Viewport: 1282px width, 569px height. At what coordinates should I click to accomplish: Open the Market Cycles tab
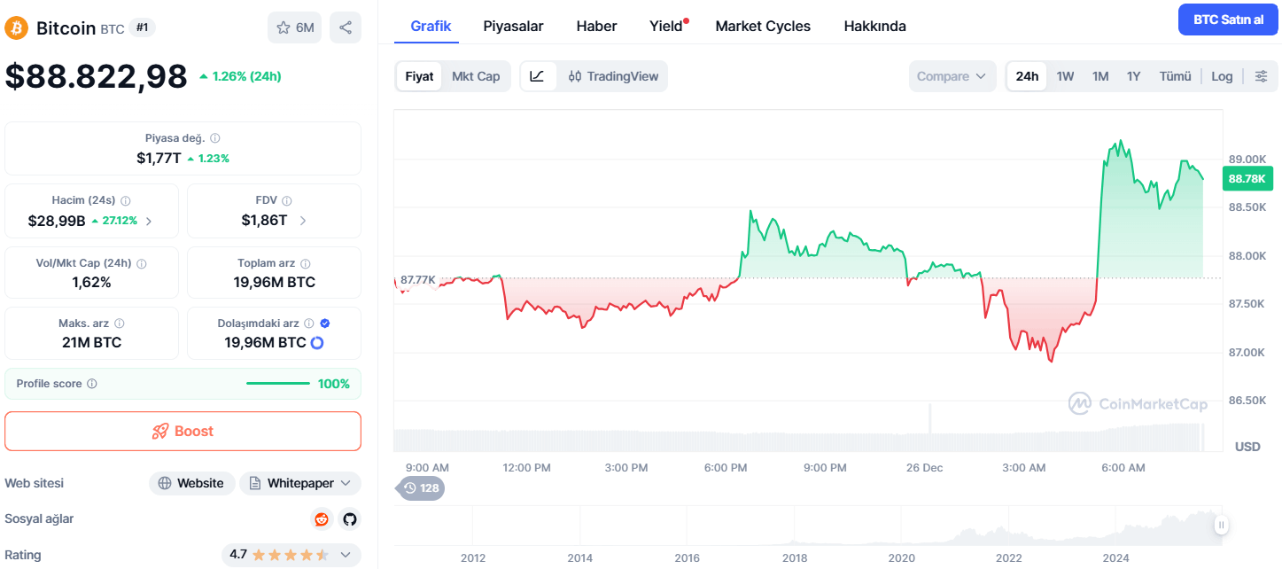point(763,26)
